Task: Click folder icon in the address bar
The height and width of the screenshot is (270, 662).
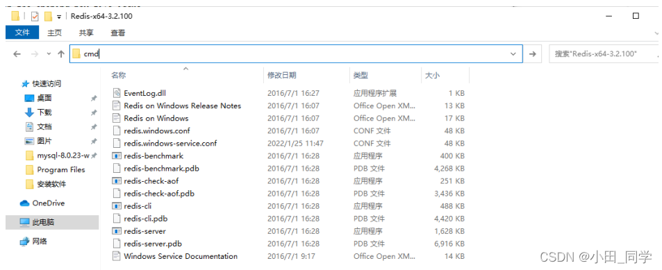Action: coord(76,54)
